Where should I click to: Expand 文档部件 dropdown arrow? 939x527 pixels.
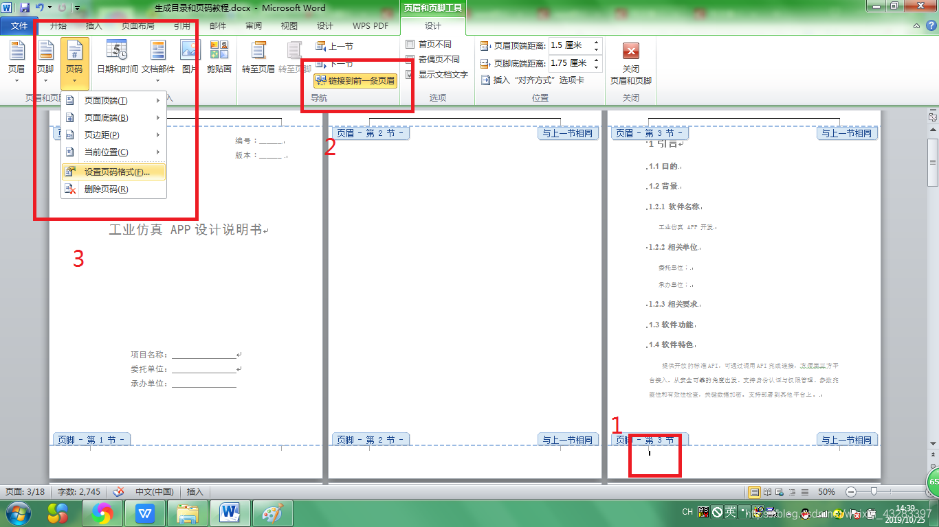(158, 81)
